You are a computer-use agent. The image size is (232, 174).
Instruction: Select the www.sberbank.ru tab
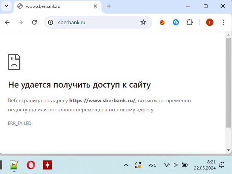[53, 6]
